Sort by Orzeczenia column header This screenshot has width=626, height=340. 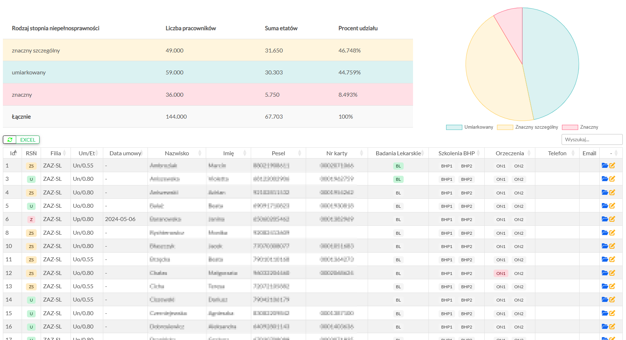[x=509, y=153]
